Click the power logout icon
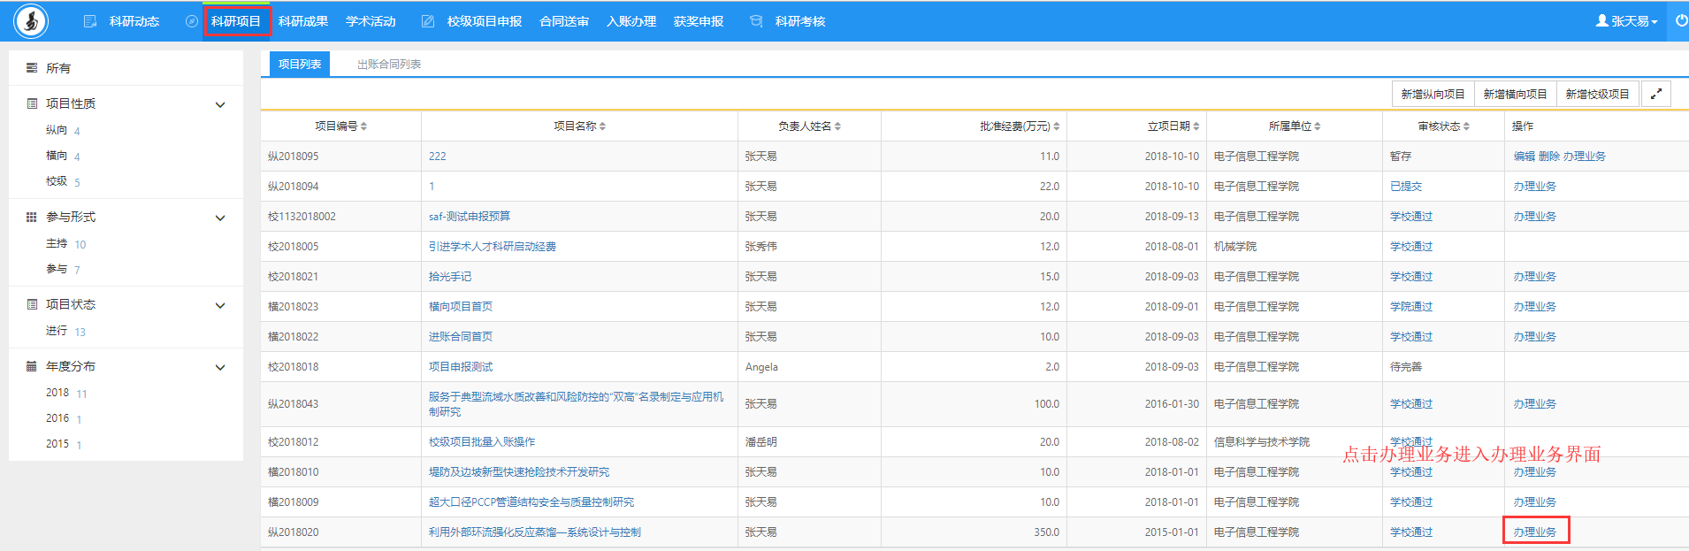Viewport: 1689px width, 551px height. click(x=1681, y=20)
